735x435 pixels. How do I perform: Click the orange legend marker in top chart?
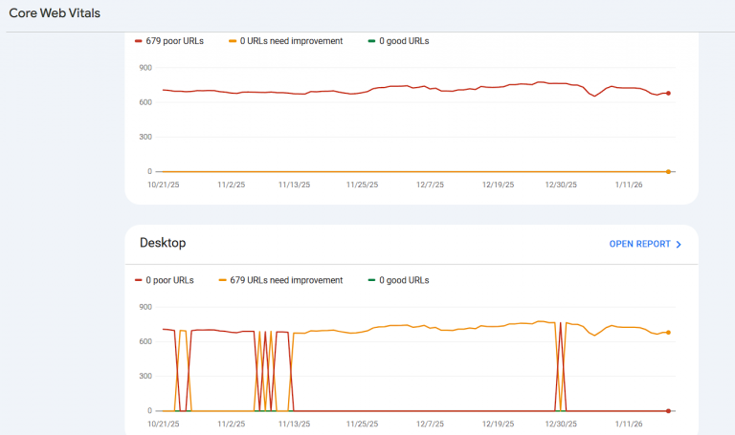click(x=234, y=41)
